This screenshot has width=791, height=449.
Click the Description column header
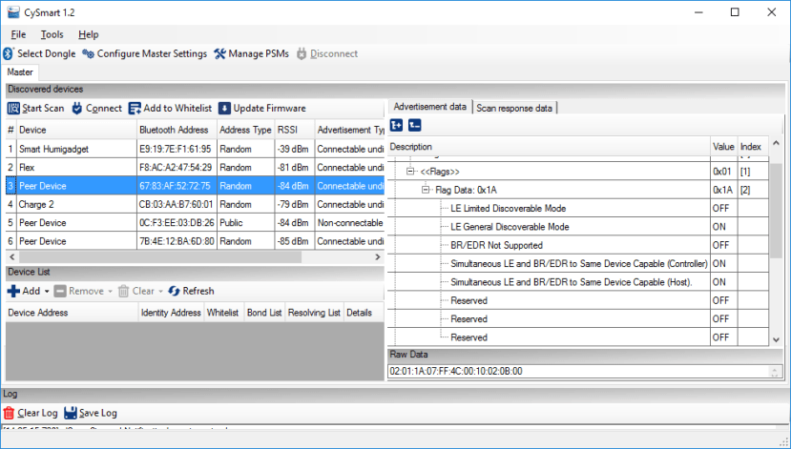549,147
